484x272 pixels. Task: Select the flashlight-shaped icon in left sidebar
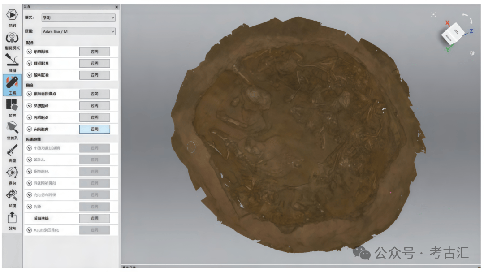[x=12, y=128]
